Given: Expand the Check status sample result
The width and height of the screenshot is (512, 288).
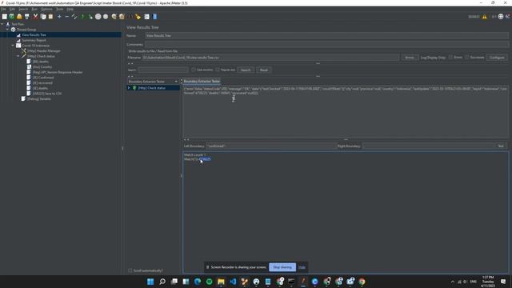Looking at the screenshot, I should [129, 88].
